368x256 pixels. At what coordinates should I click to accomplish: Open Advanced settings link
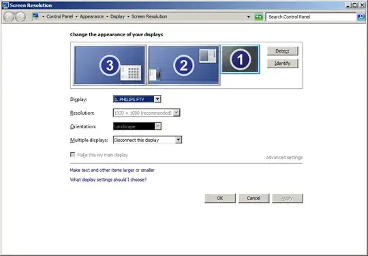[284, 158]
